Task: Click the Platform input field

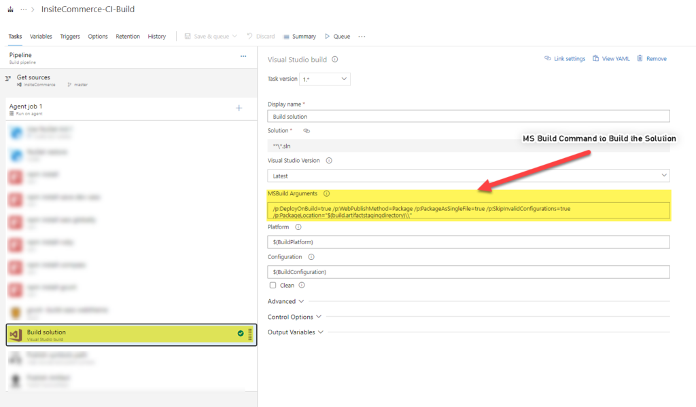Action: [468, 241]
